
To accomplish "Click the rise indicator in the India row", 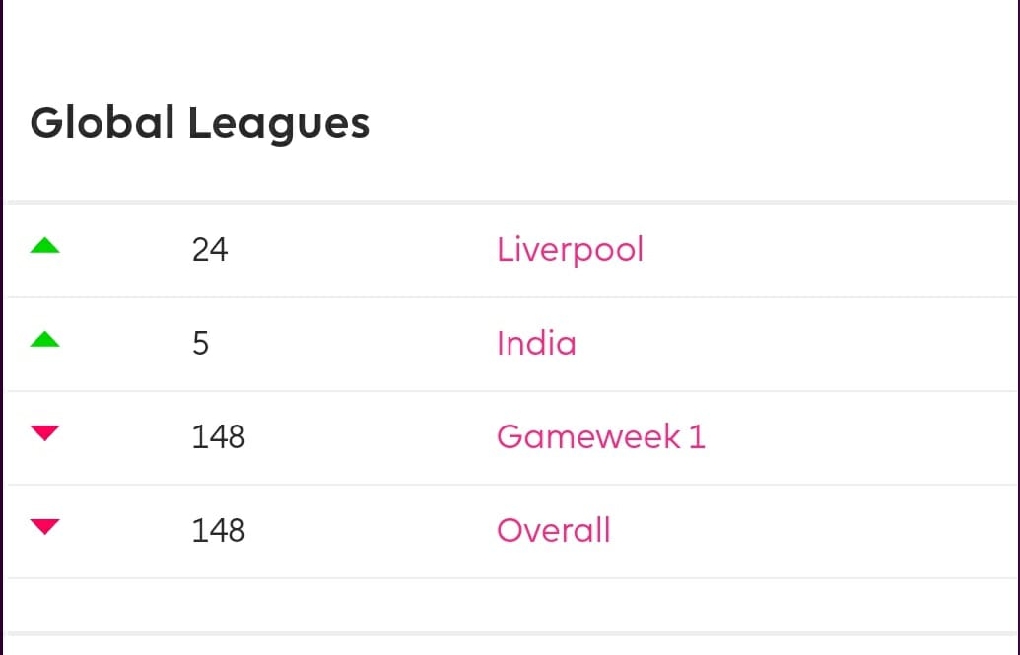I will (x=43, y=340).
